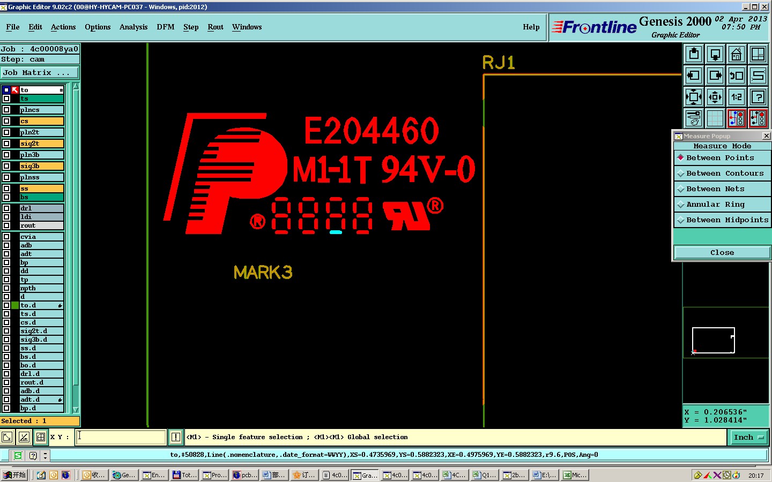Click the Windows Start button 开始
Viewport: 772px width, 482px height.
click(x=14, y=475)
